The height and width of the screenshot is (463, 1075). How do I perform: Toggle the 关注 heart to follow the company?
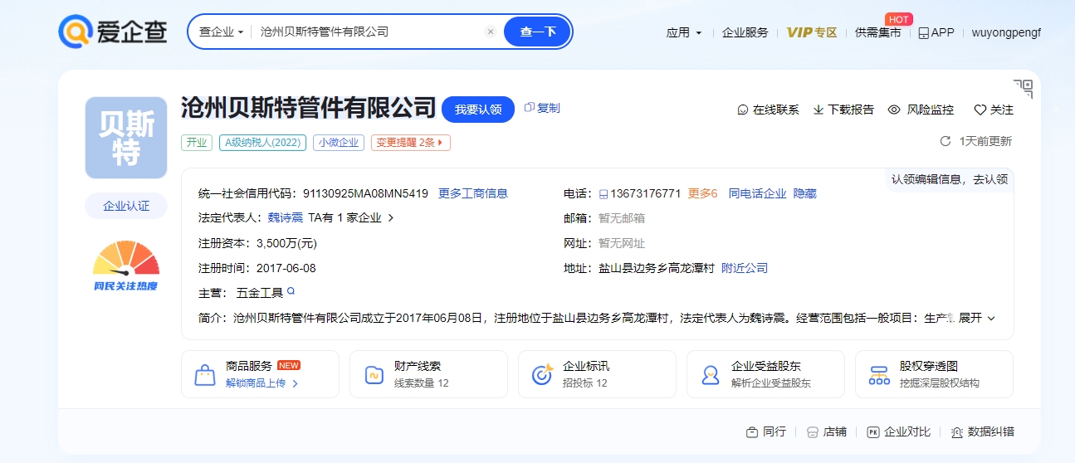click(994, 110)
